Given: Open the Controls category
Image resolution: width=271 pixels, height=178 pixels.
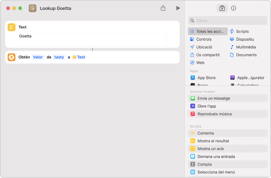Looking at the screenshot, I should point(201,39).
